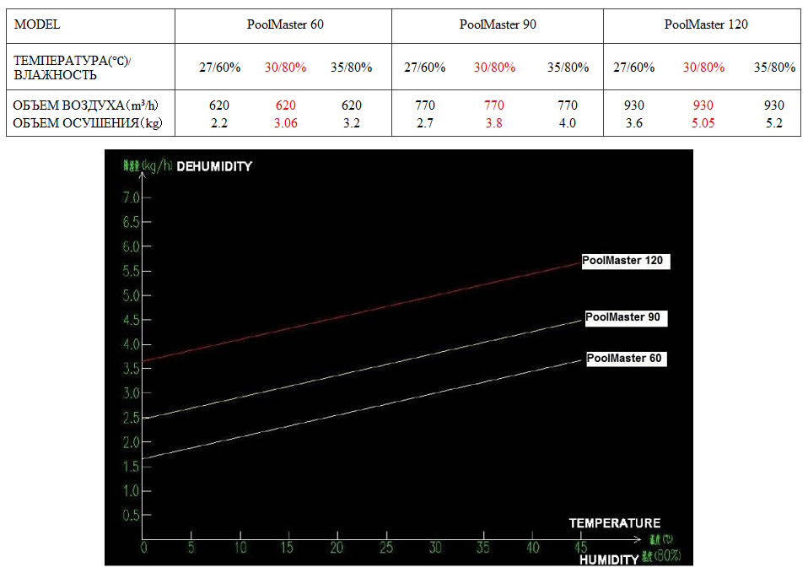Click the PoolMaster 60 label on the chart
808x573 pixels.
pyautogui.click(x=626, y=359)
